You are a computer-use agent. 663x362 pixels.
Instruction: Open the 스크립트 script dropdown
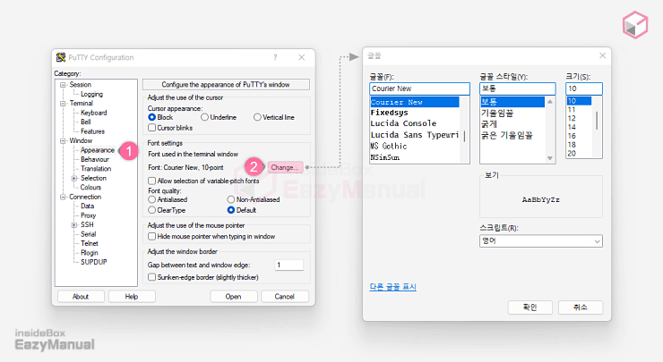(597, 241)
